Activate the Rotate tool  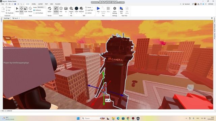[x=30, y=10]
